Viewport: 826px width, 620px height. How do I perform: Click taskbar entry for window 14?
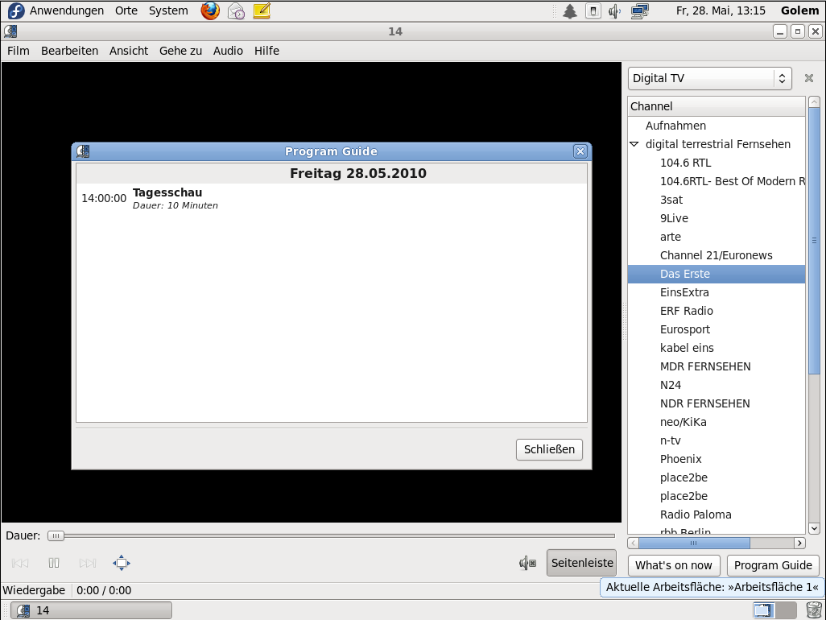(92, 610)
